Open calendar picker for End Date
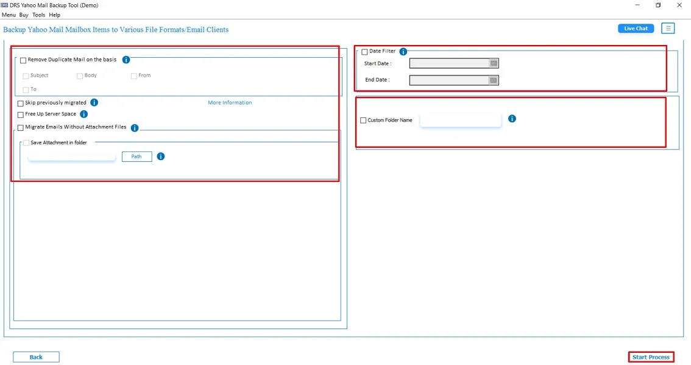Viewport: 691px width, 365px height. point(493,80)
